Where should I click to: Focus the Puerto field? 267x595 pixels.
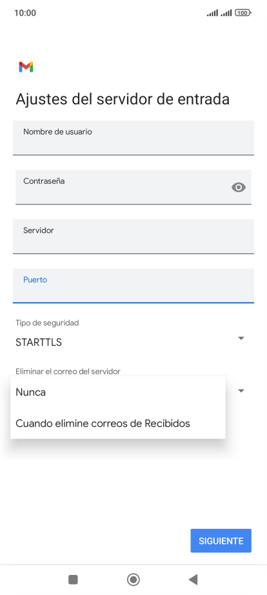(x=133, y=286)
